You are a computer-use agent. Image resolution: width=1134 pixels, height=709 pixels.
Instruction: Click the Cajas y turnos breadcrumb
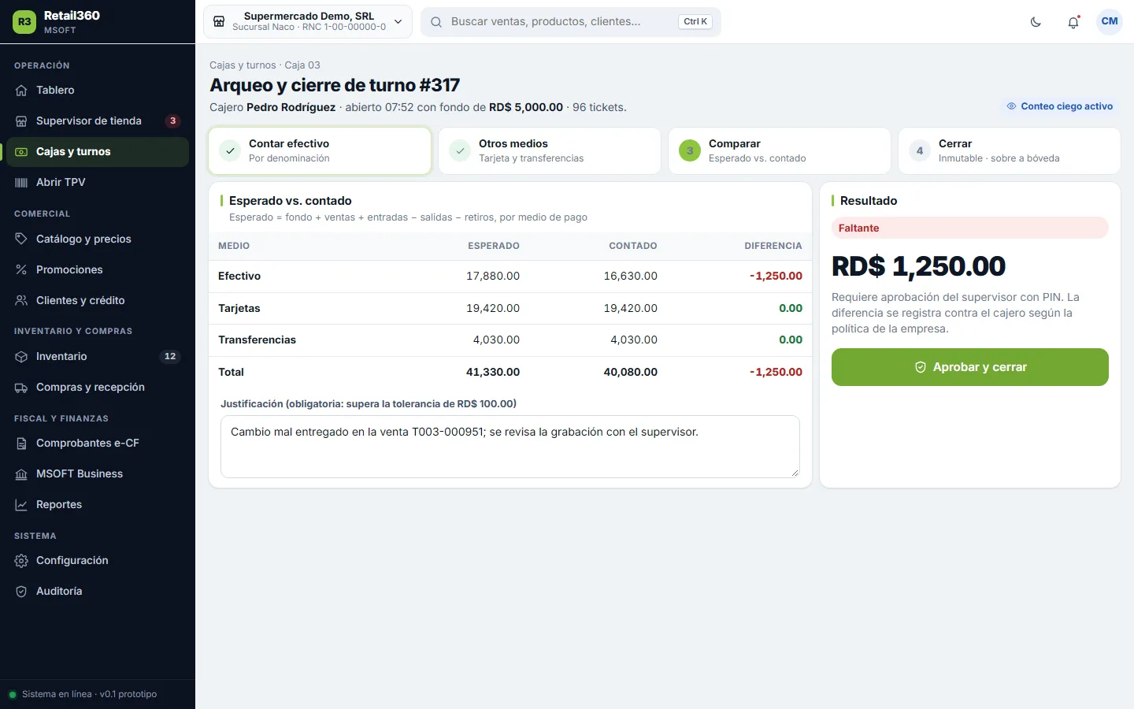[243, 65]
